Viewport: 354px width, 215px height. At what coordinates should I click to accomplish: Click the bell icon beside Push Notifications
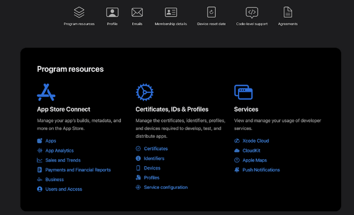[x=237, y=170]
